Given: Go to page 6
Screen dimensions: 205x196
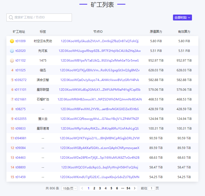Looking at the screenshot, I should 117,188.
